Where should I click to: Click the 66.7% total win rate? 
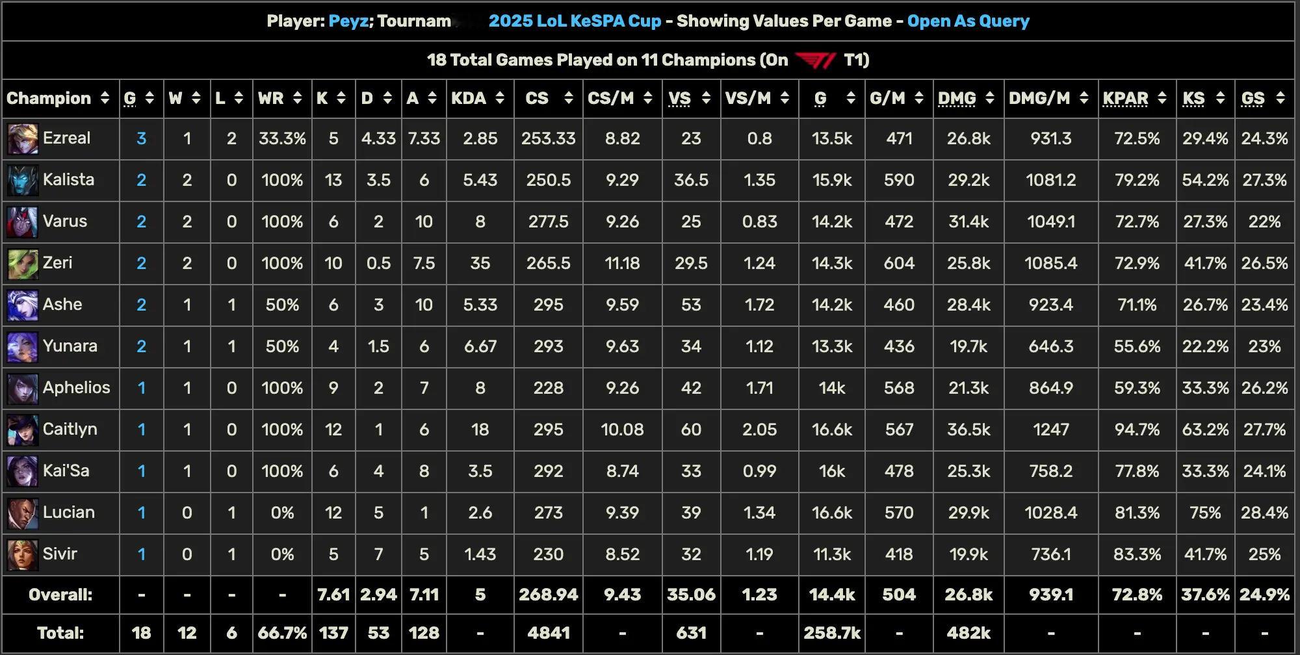(282, 633)
